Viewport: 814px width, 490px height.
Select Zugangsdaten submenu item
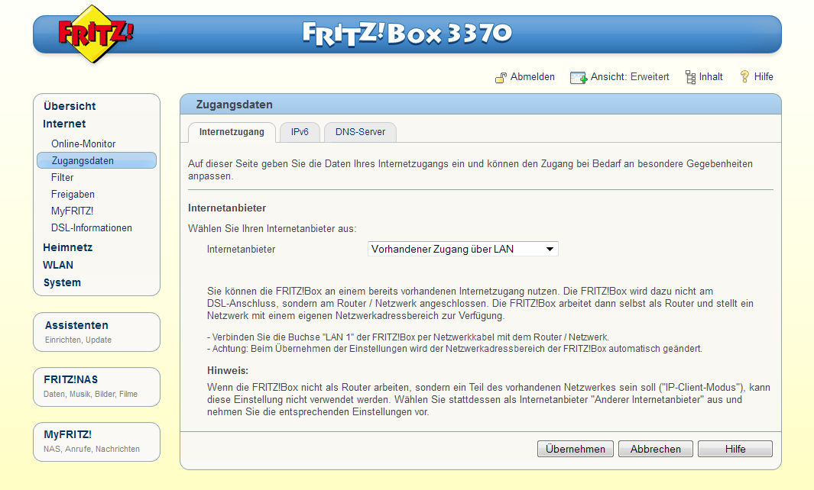click(x=96, y=160)
